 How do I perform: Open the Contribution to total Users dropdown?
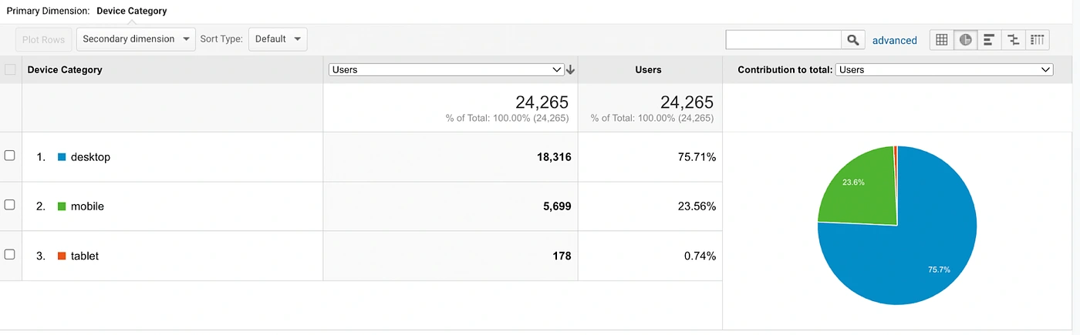tap(943, 69)
